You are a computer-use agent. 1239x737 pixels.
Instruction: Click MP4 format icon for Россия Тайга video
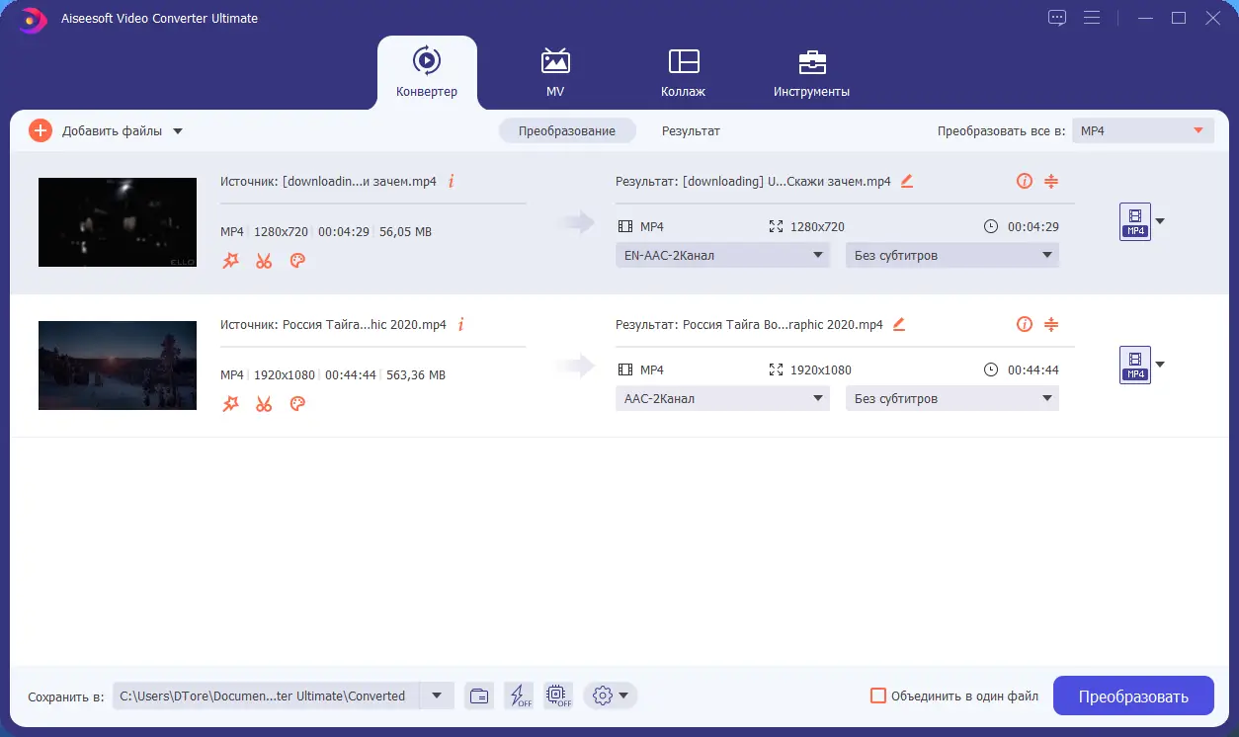1135,365
